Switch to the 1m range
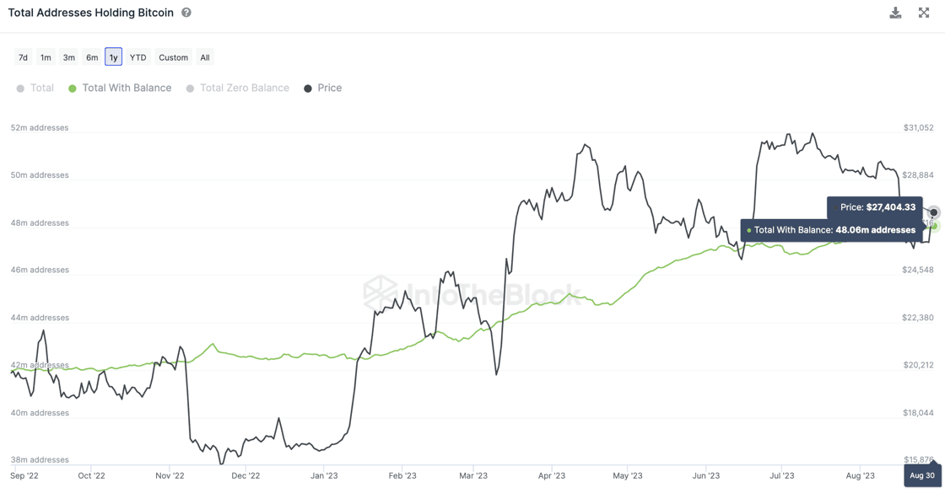 coord(46,56)
